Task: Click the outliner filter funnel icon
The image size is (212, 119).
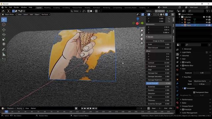Action: [x=207, y=11]
